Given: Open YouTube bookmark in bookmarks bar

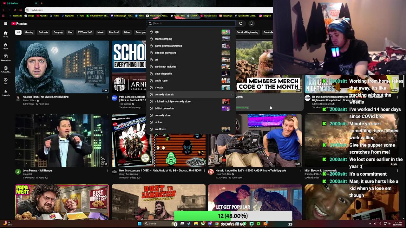Looking at the screenshot, I should [x=42, y=16].
